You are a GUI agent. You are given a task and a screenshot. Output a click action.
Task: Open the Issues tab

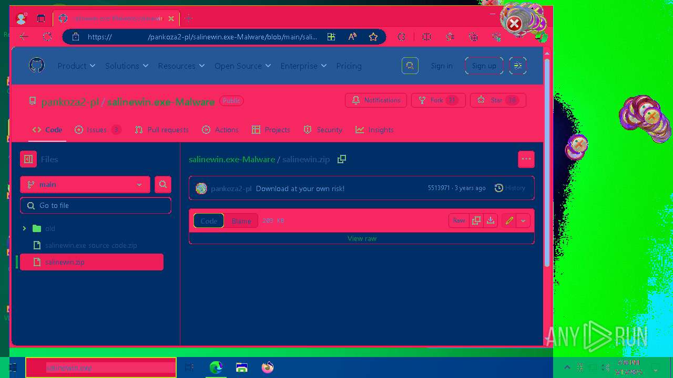pyautogui.click(x=98, y=130)
